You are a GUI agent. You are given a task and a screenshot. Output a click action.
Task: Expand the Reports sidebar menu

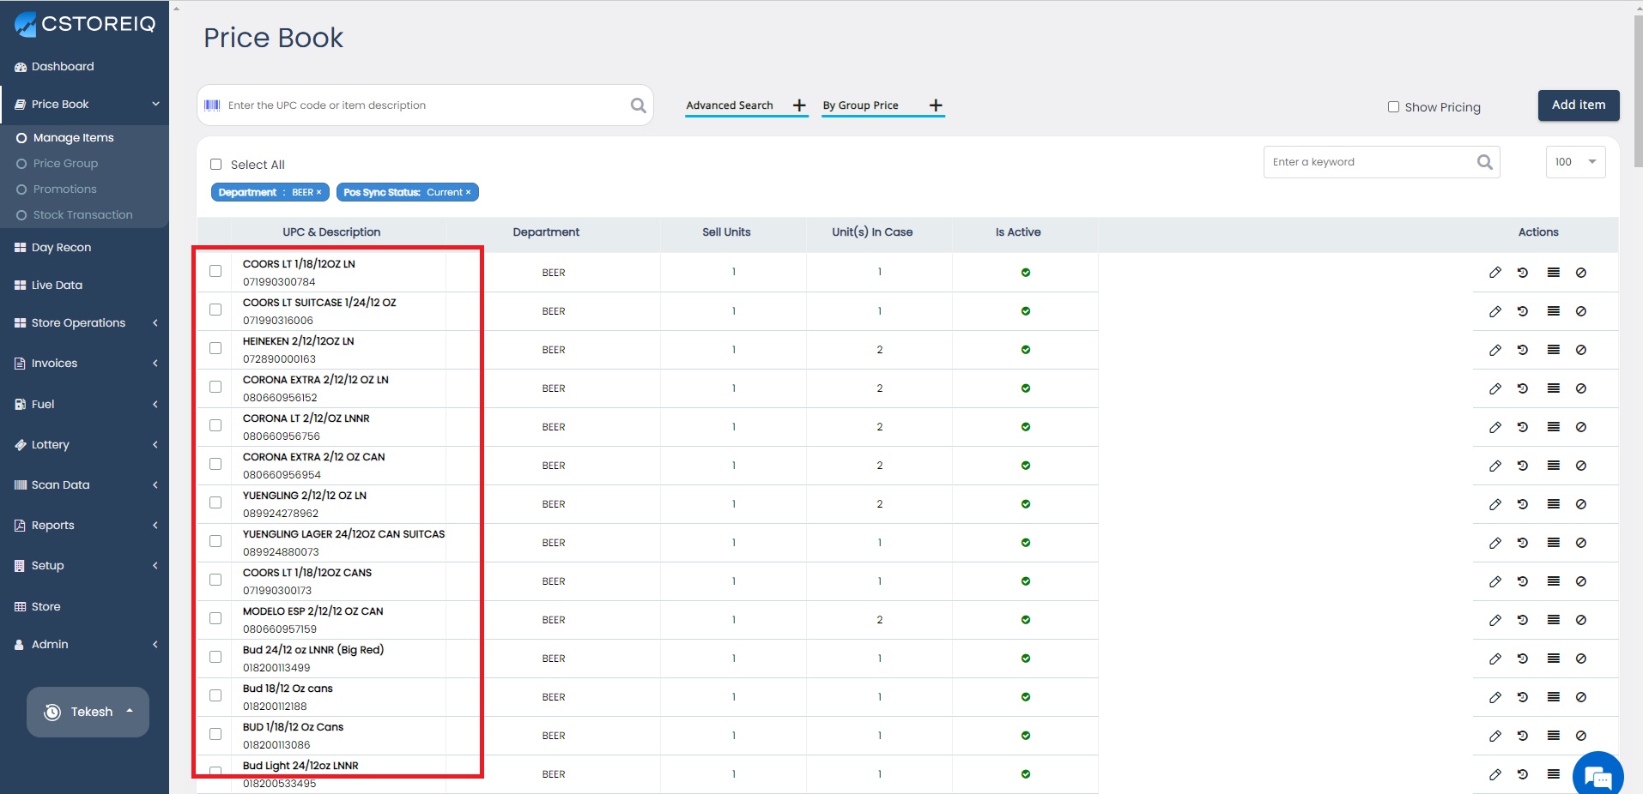tap(84, 526)
